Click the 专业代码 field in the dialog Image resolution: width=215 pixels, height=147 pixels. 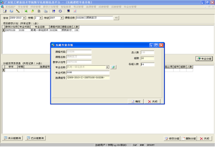point(88,72)
